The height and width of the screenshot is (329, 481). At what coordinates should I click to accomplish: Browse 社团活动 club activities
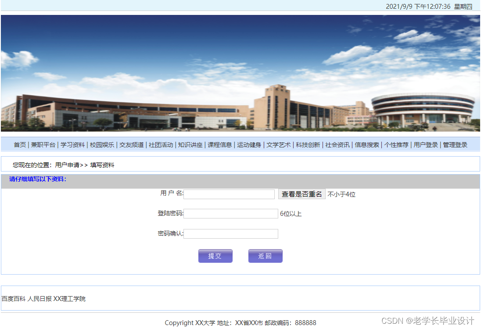[161, 145]
